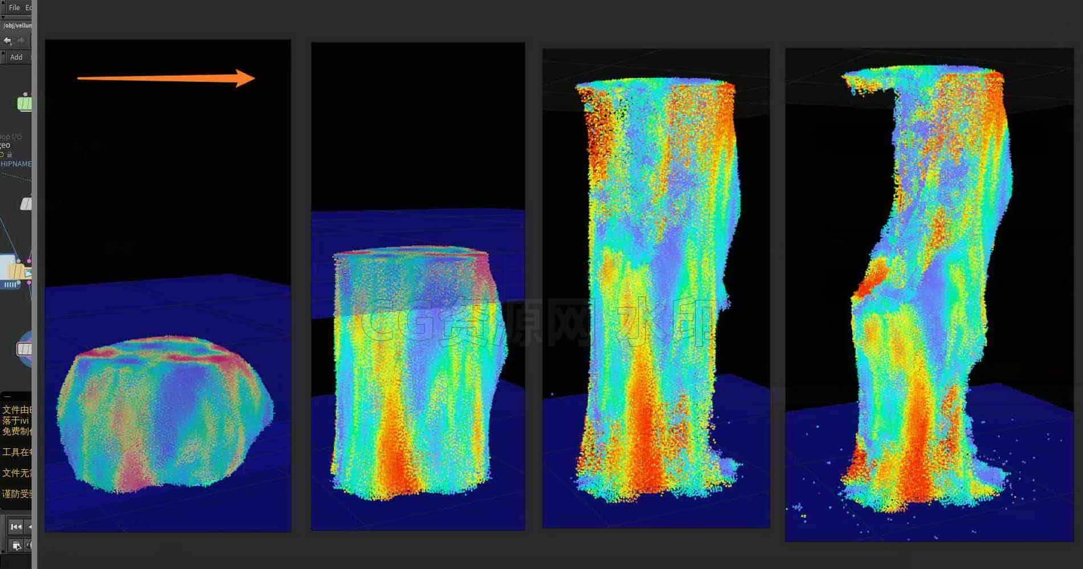Click the HIPNAME text on the node

[x=16, y=164]
